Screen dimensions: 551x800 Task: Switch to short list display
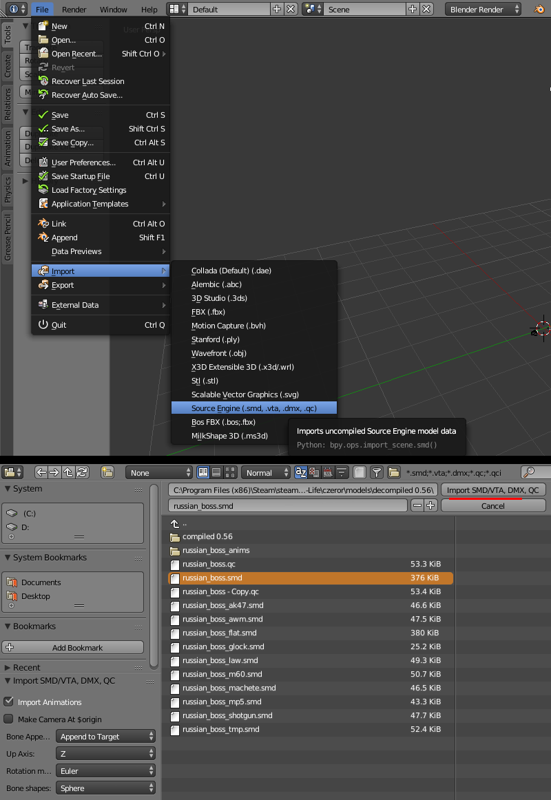pyautogui.click(x=203, y=472)
